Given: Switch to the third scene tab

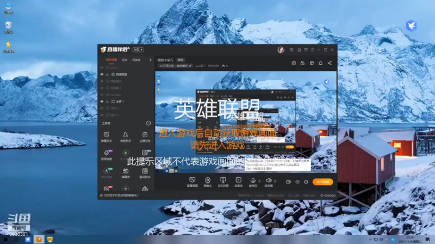Looking at the screenshot, I should [136, 60].
